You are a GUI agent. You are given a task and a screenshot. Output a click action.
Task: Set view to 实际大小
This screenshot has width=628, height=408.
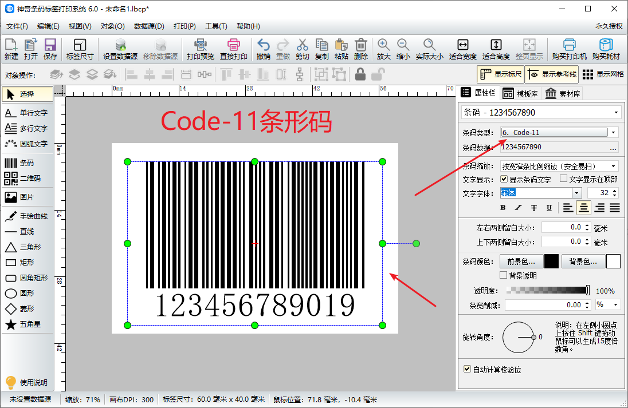pyautogui.click(x=429, y=49)
